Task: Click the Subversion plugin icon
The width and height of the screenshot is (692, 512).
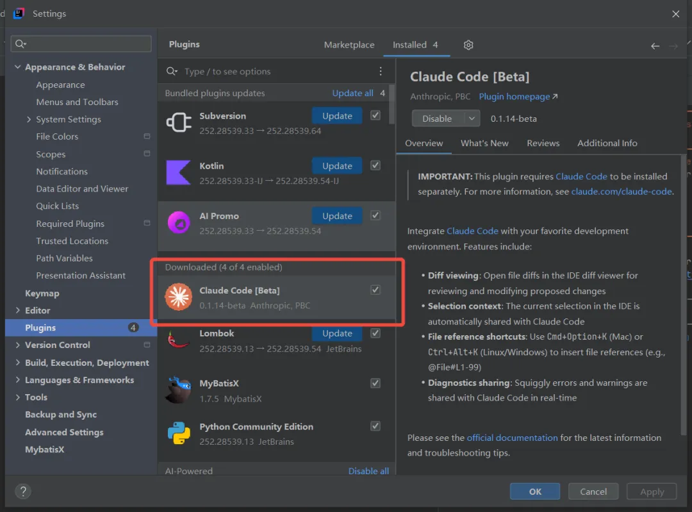Action: 178,122
